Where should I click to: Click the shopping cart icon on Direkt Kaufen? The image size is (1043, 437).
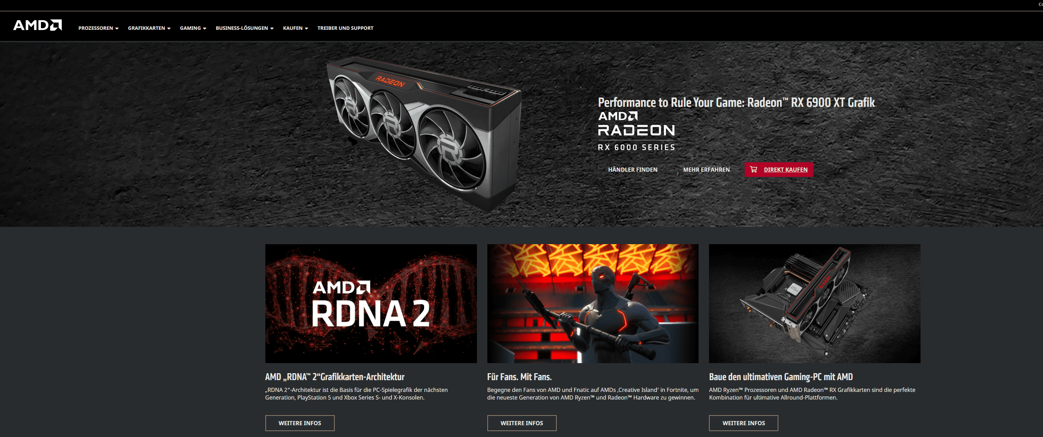point(753,169)
